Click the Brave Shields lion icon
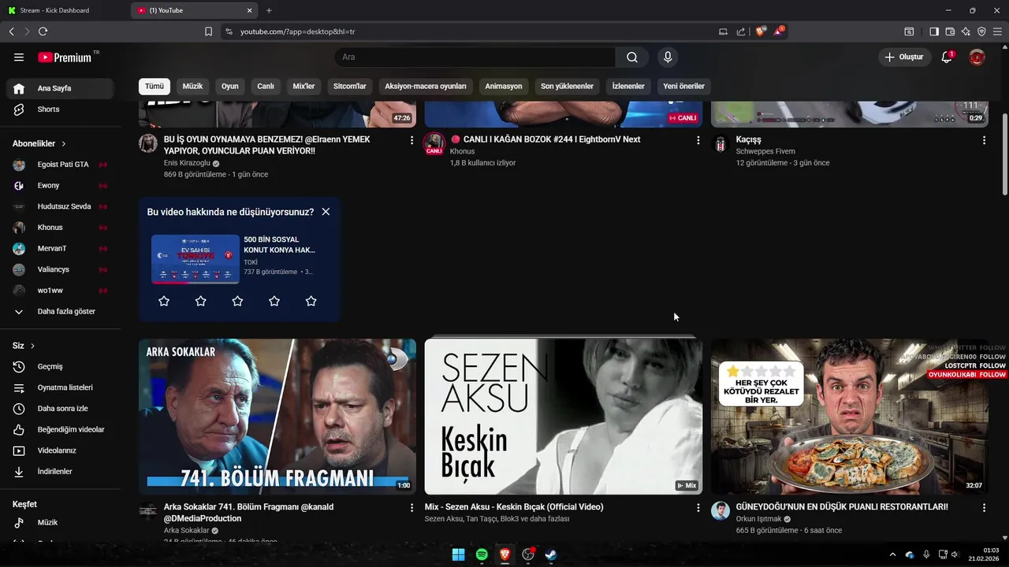The height and width of the screenshot is (567, 1009). (761, 31)
